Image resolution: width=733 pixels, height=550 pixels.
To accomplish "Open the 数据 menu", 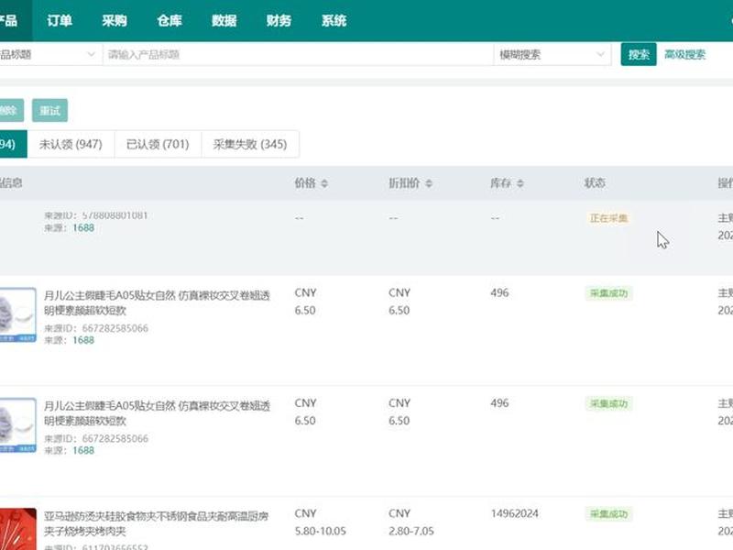I will coord(224,20).
